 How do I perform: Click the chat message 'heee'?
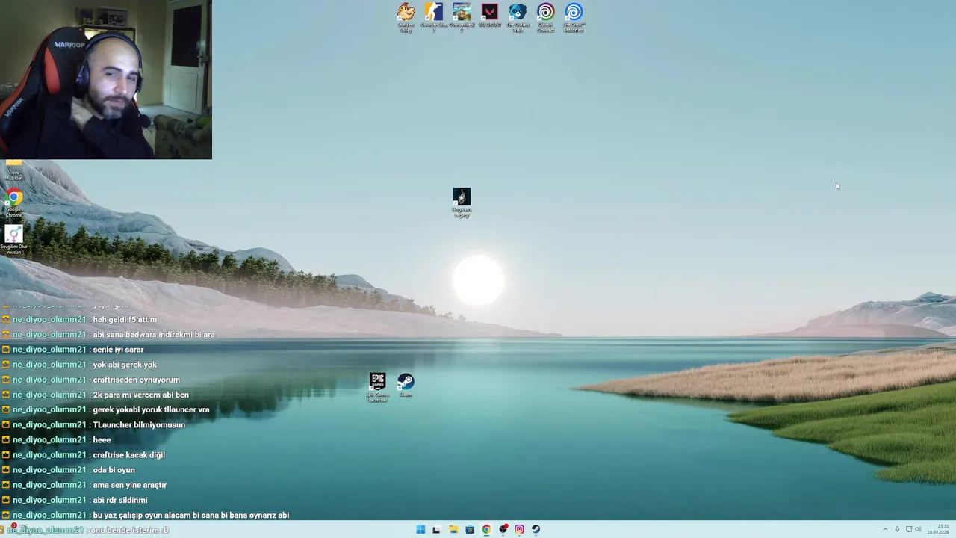click(x=102, y=440)
